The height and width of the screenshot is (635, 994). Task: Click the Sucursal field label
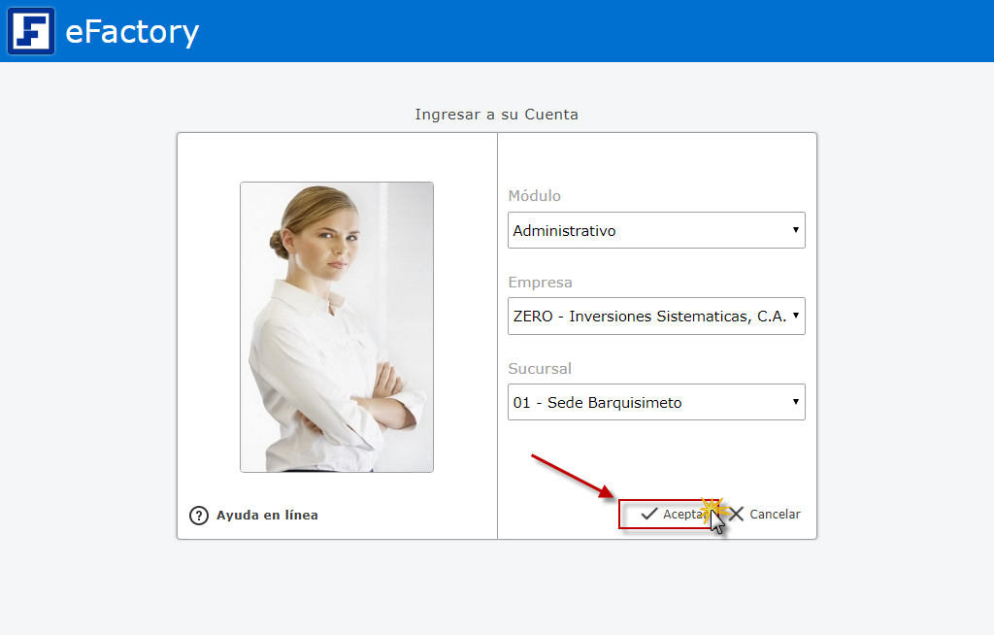pyautogui.click(x=540, y=369)
